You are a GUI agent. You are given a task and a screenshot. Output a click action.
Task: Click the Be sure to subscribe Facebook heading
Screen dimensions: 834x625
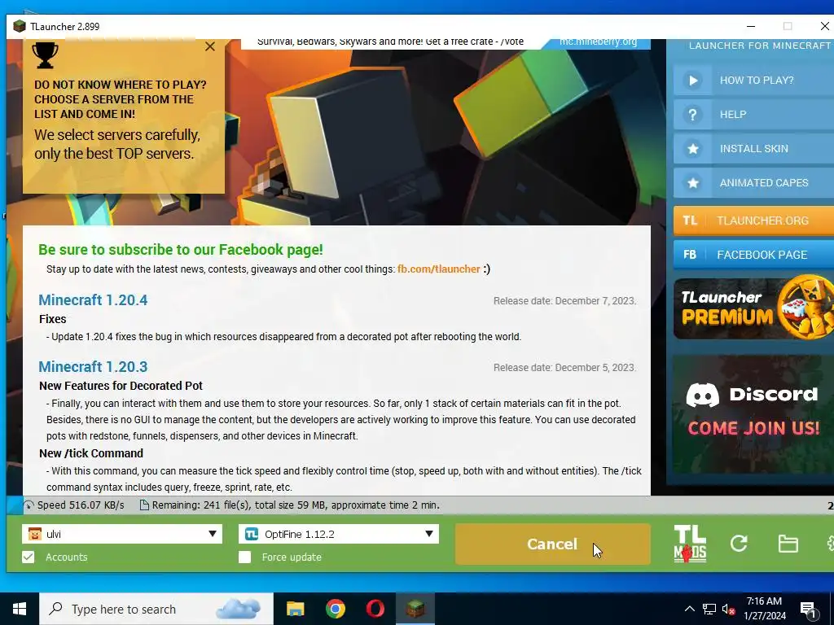pyautogui.click(x=180, y=250)
